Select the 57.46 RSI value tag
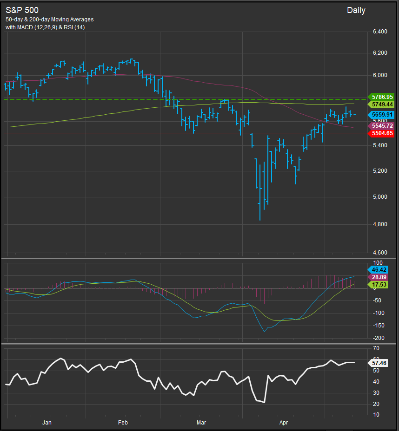The image size is (399, 431). click(x=378, y=363)
